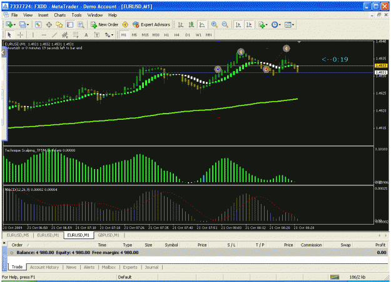
Task: Select the Equidistant Channel tool
Action: pyautogui.click(x=65, y=35)
